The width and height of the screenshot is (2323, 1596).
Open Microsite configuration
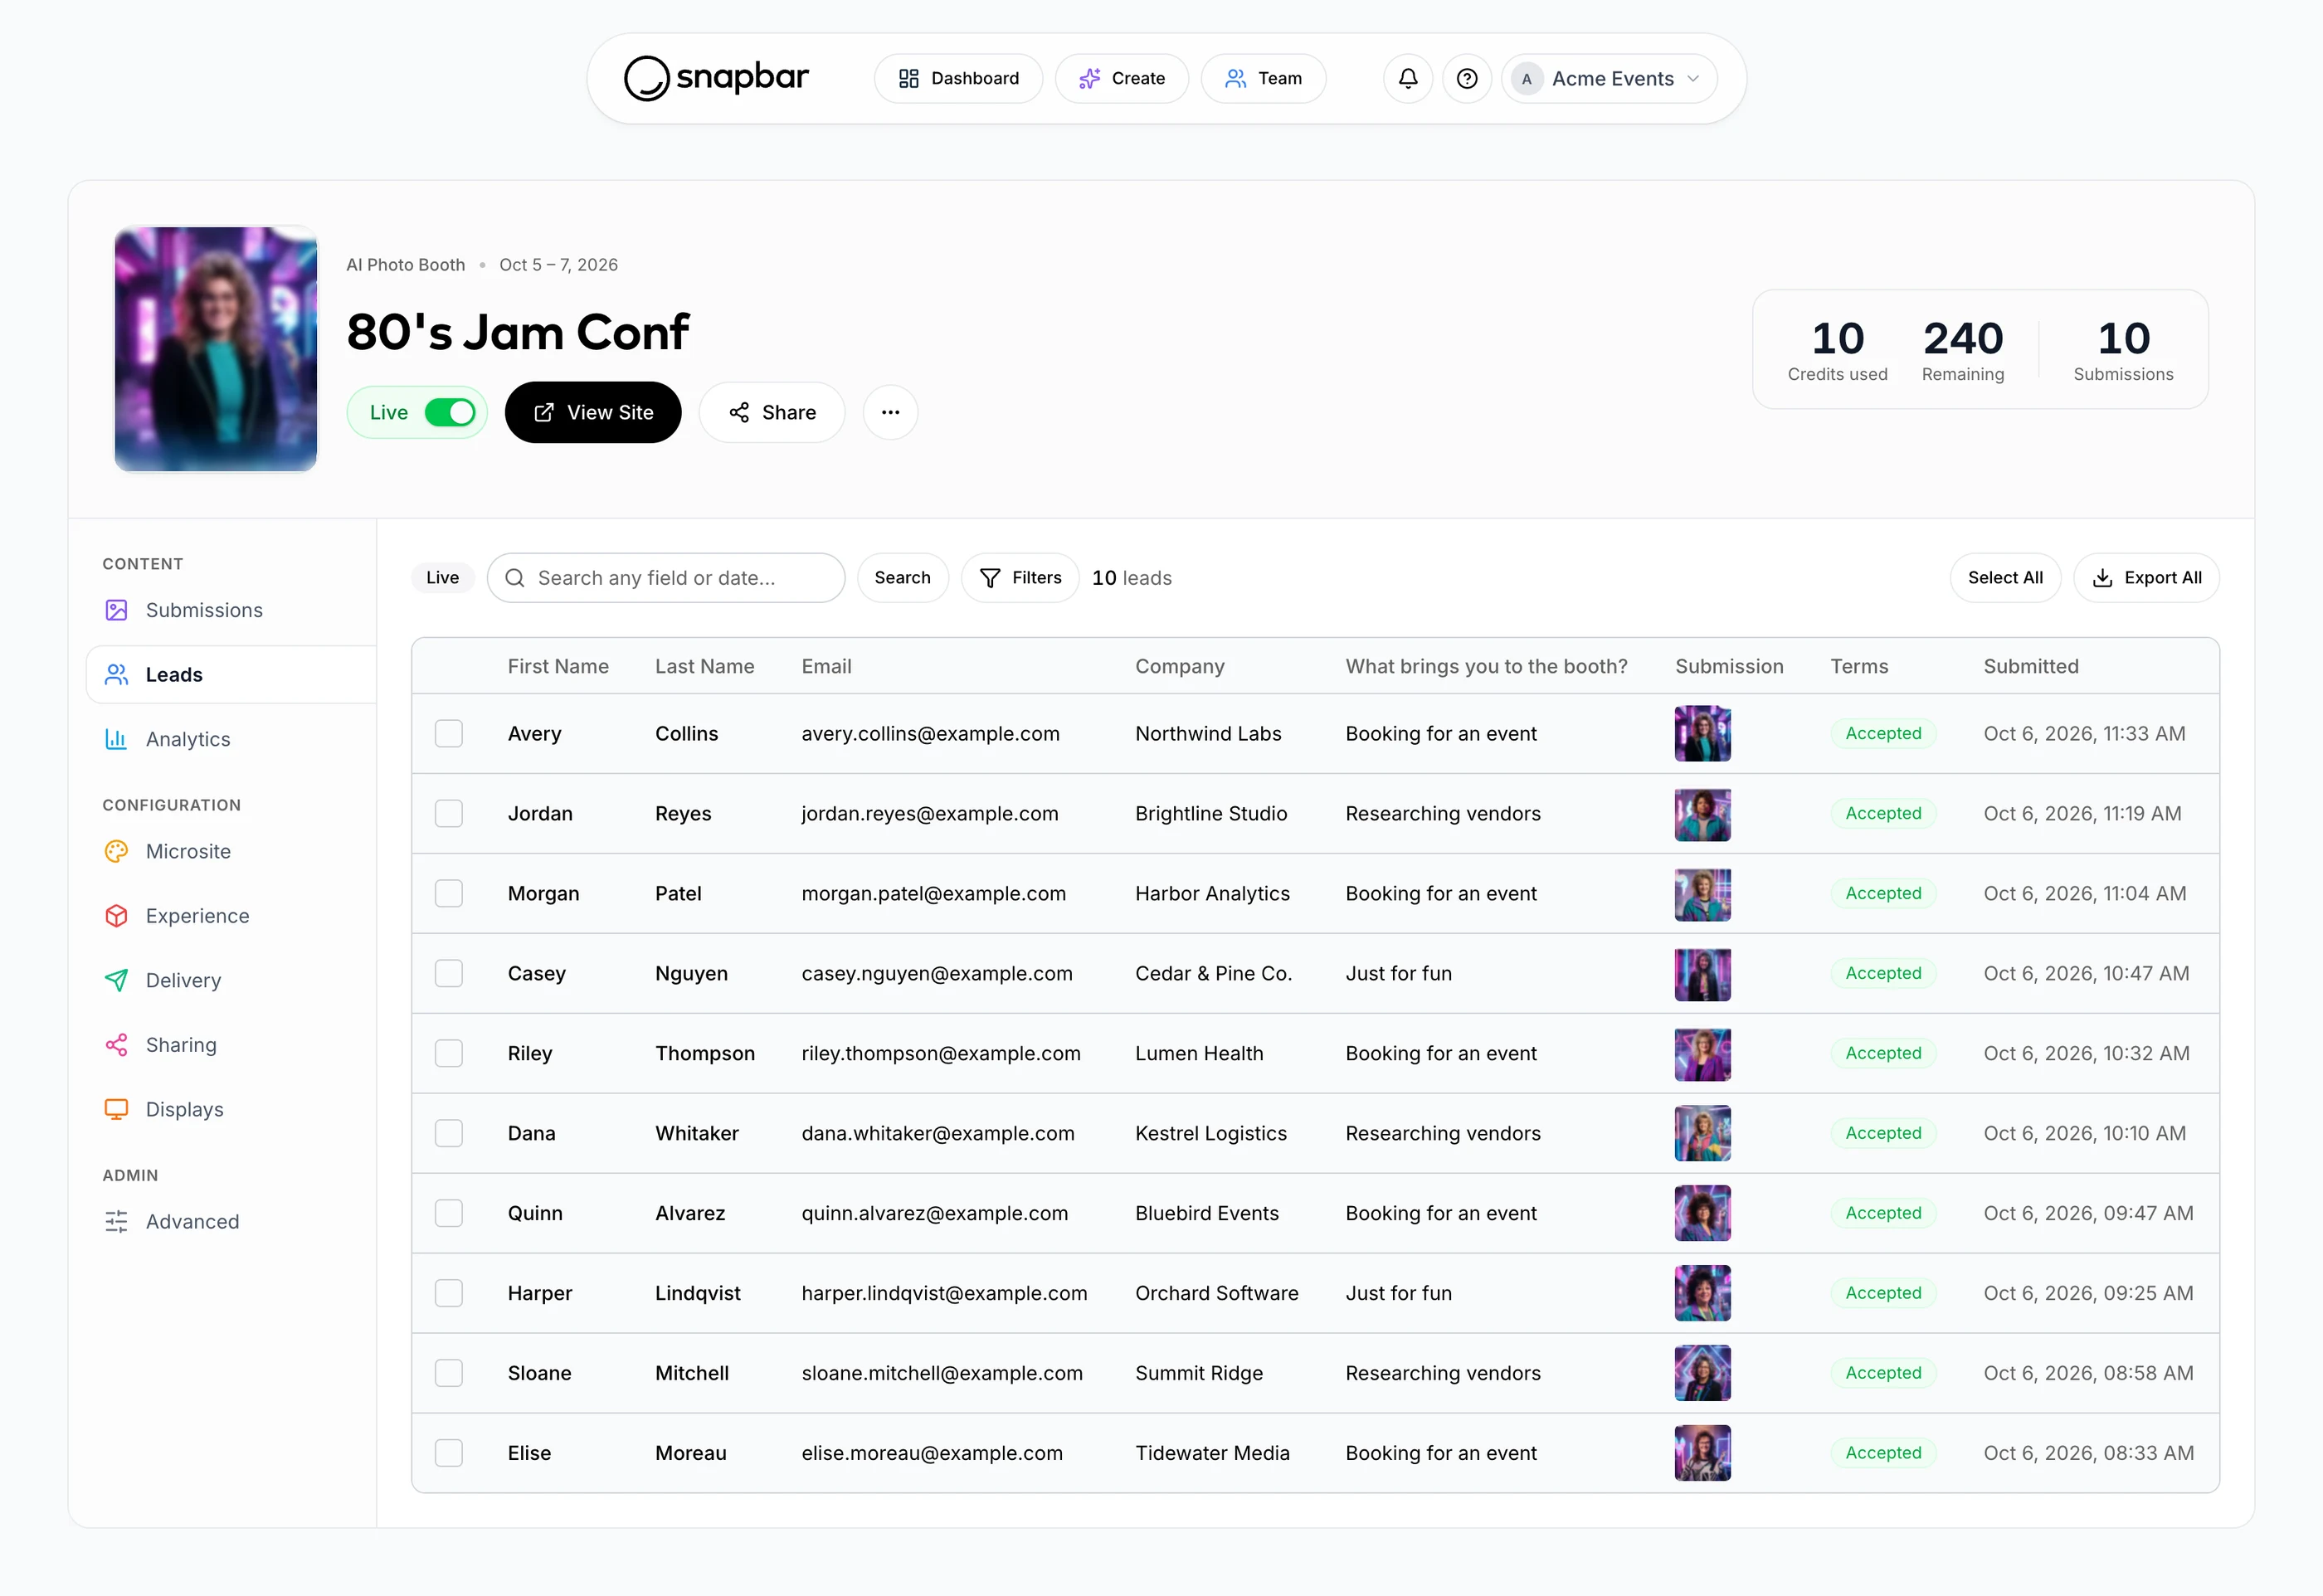click(231, 851)
